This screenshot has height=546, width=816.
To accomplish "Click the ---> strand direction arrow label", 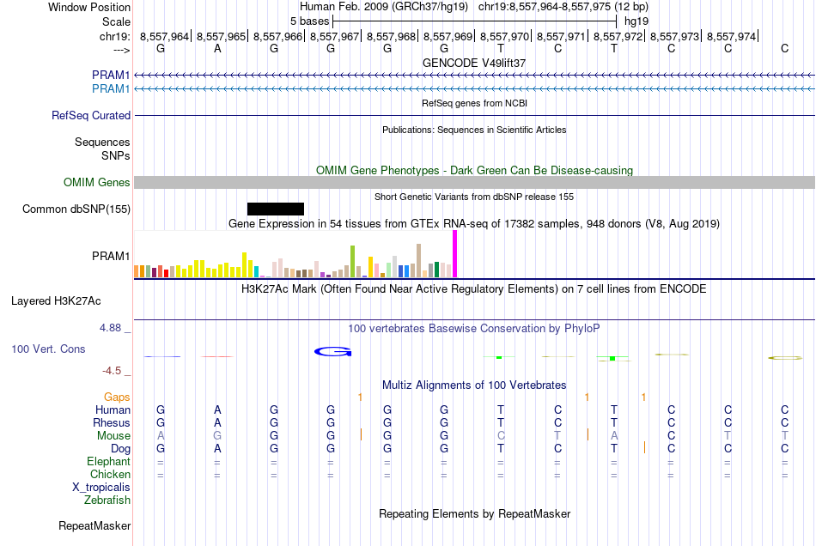I will click(x=121, y=50).
